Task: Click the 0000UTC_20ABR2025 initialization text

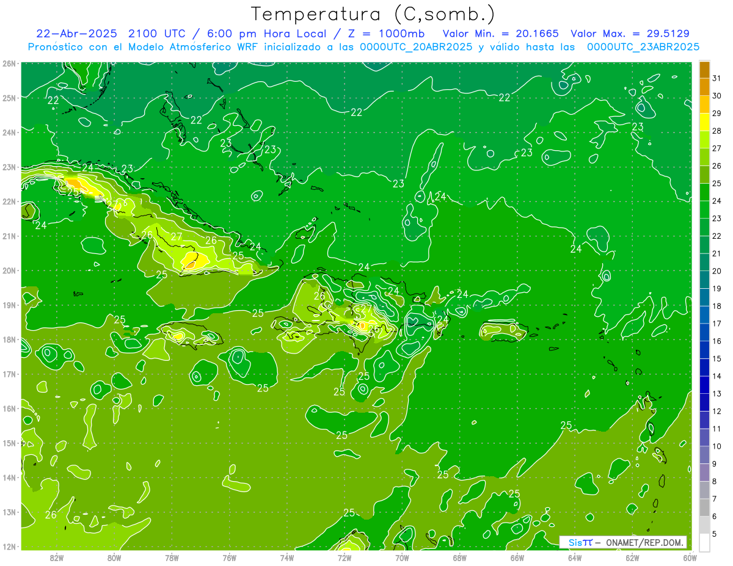Action: [x=416, y=47]
